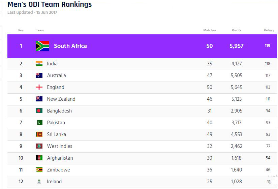The width and height of the screenshot is (278, 189).
Task: Click the Matches column header
Action: (x=209, y=30)
